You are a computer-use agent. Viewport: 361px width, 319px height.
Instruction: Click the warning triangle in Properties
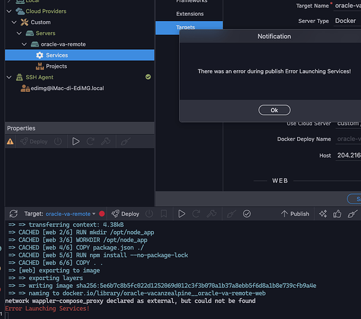click(10, 142)
